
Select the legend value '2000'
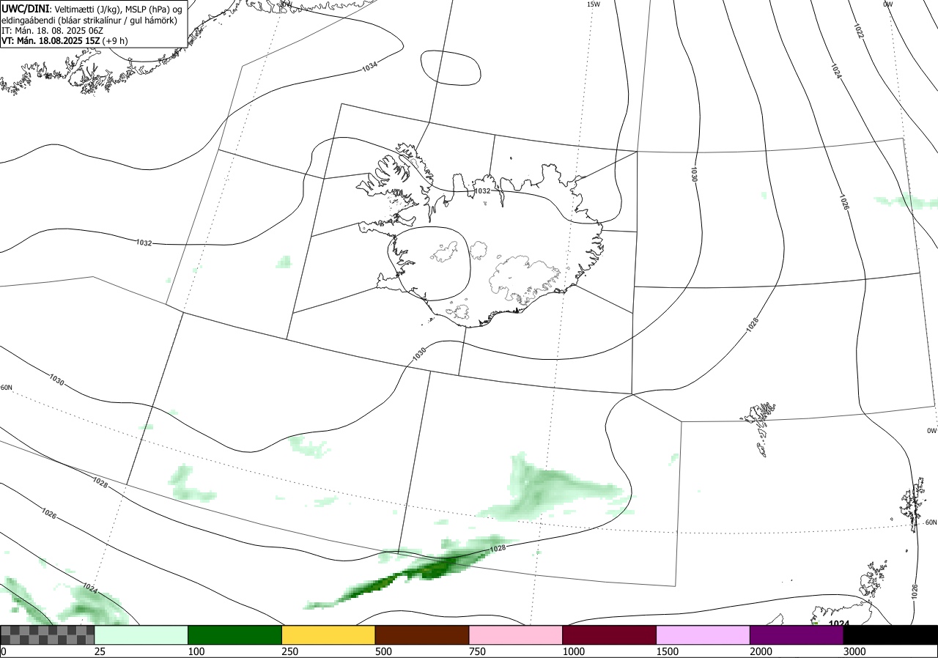pos(761,651)
